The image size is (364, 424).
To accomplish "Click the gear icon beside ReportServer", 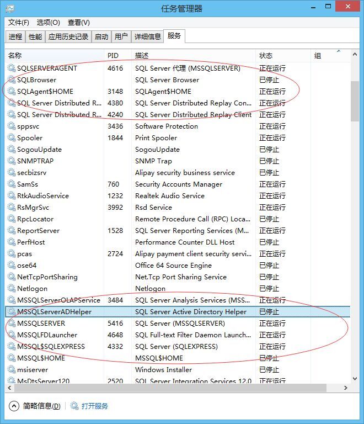I will pos(12,231).
